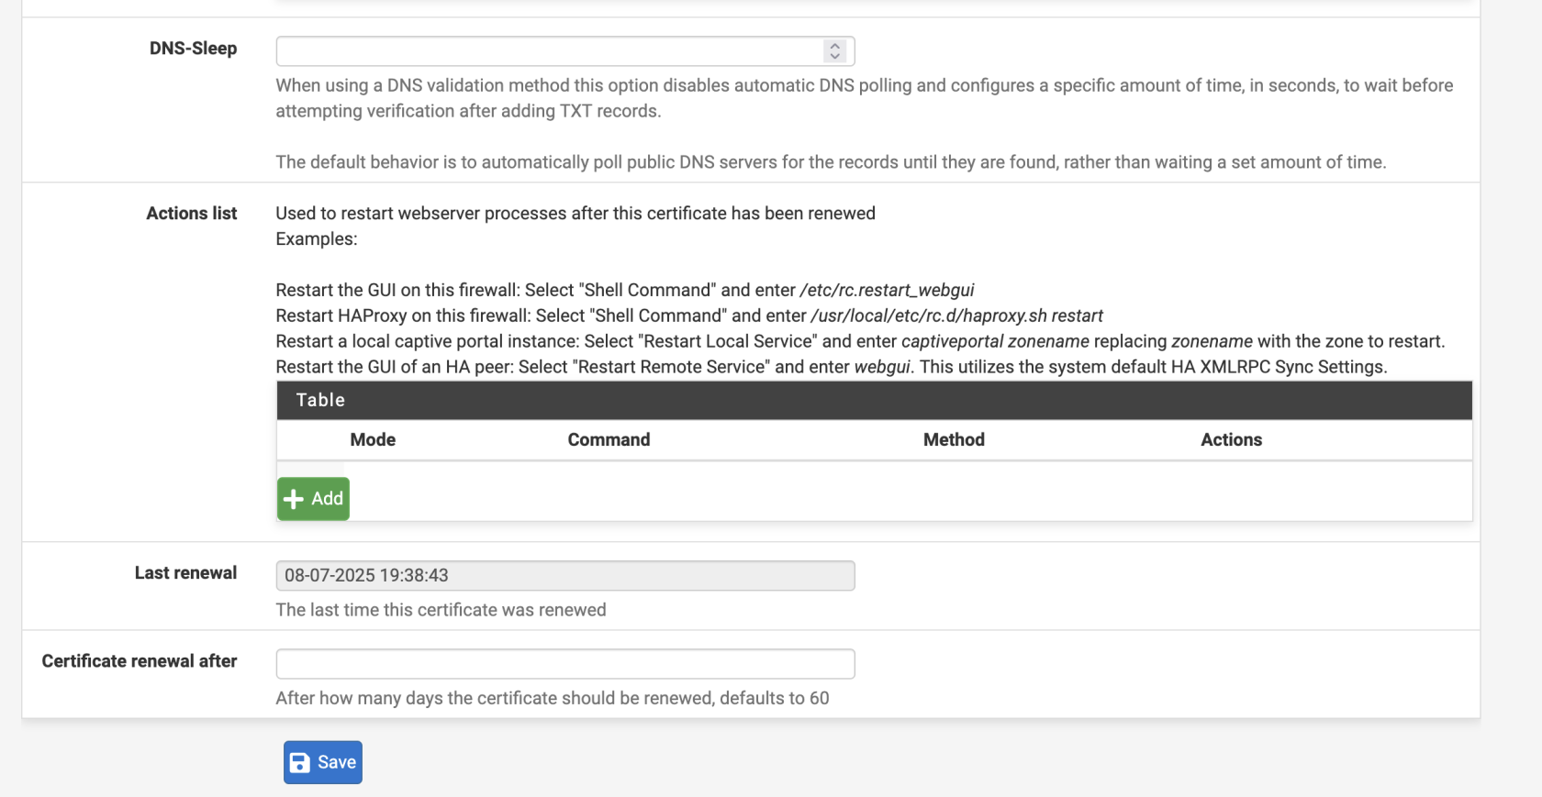
Task: Click the Actions list label
Action: [191, 214]
